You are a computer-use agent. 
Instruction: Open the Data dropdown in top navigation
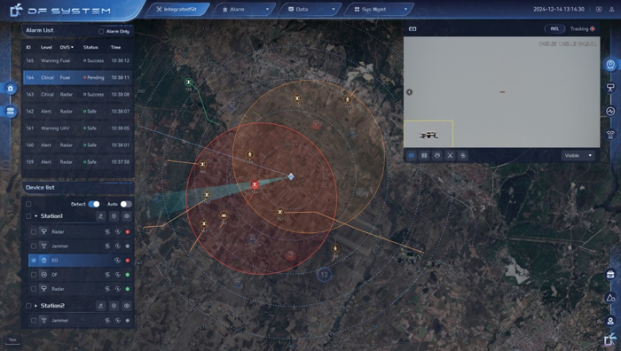coord(310,9)
